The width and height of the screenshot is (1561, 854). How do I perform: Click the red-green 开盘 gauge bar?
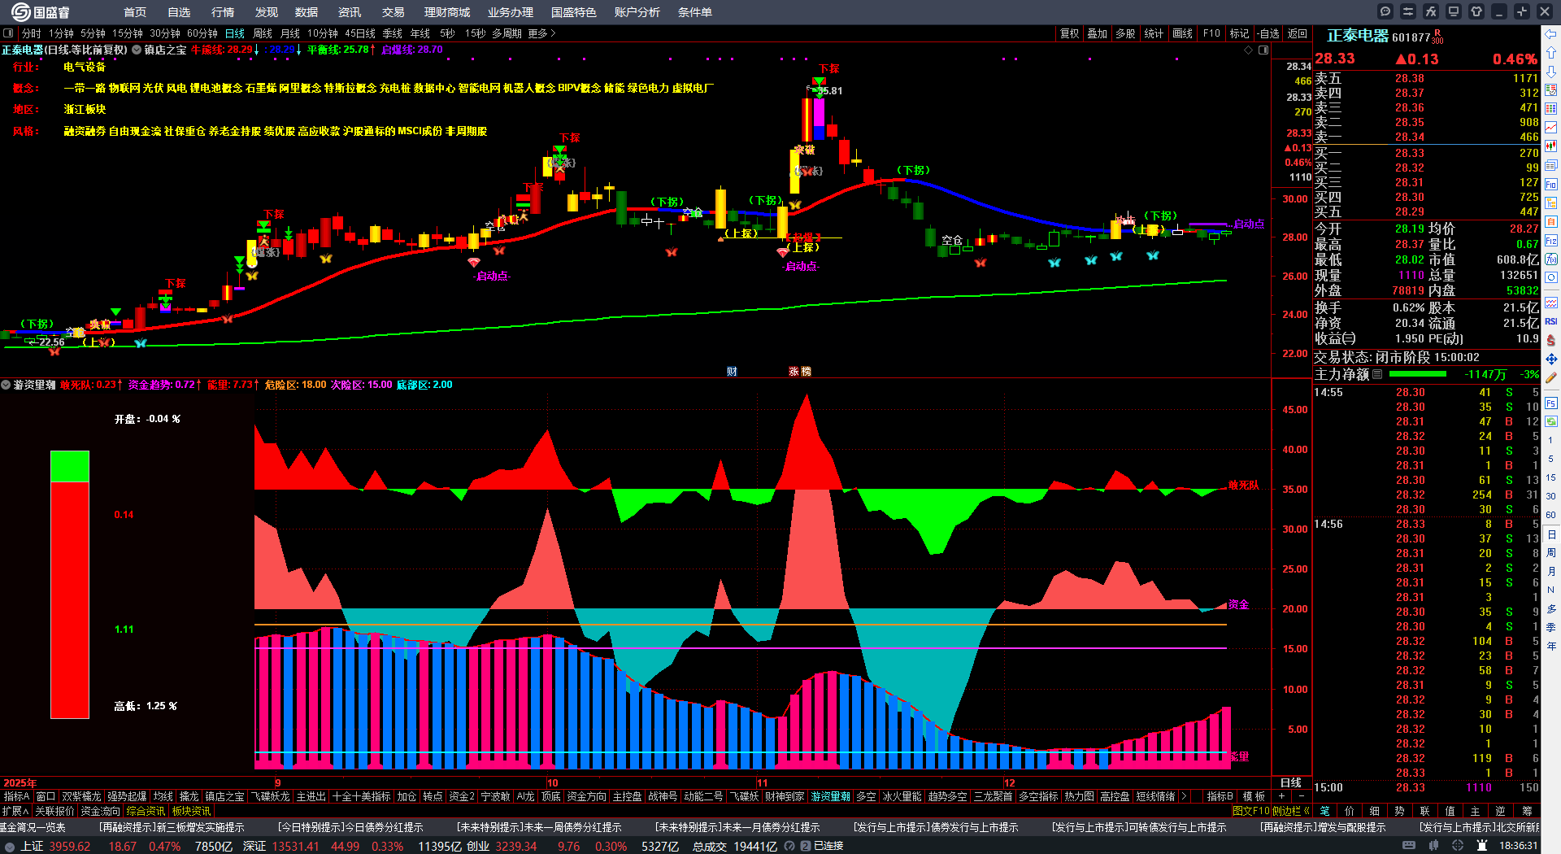70,585
